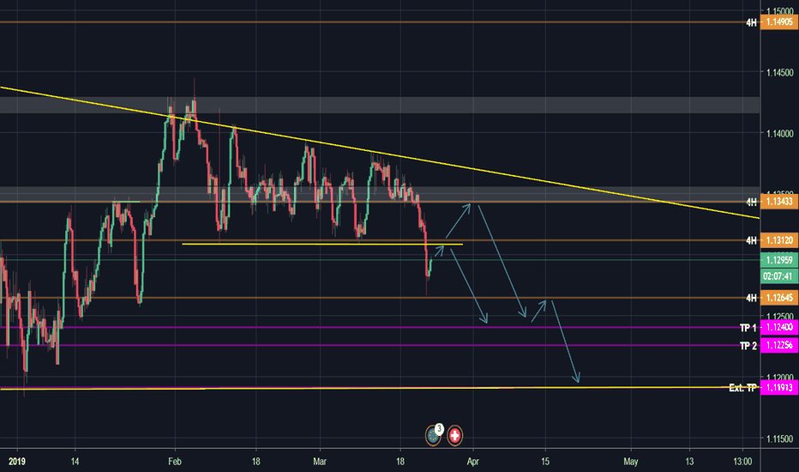Select the descending yellow trendline
Viewport: 799px width, 472px height.
[380, 152]
